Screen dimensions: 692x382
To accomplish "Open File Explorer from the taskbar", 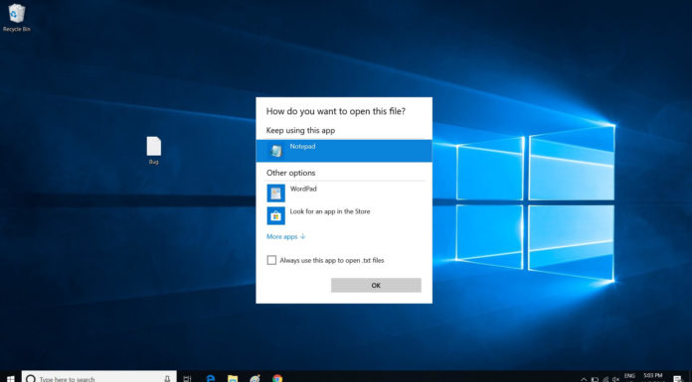I will (233, 378).
